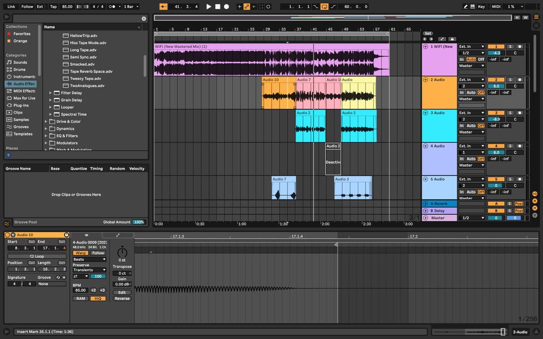Adjust 3 Audio volume field -8.9
The image size is (543, 339).
click(496, 119)
